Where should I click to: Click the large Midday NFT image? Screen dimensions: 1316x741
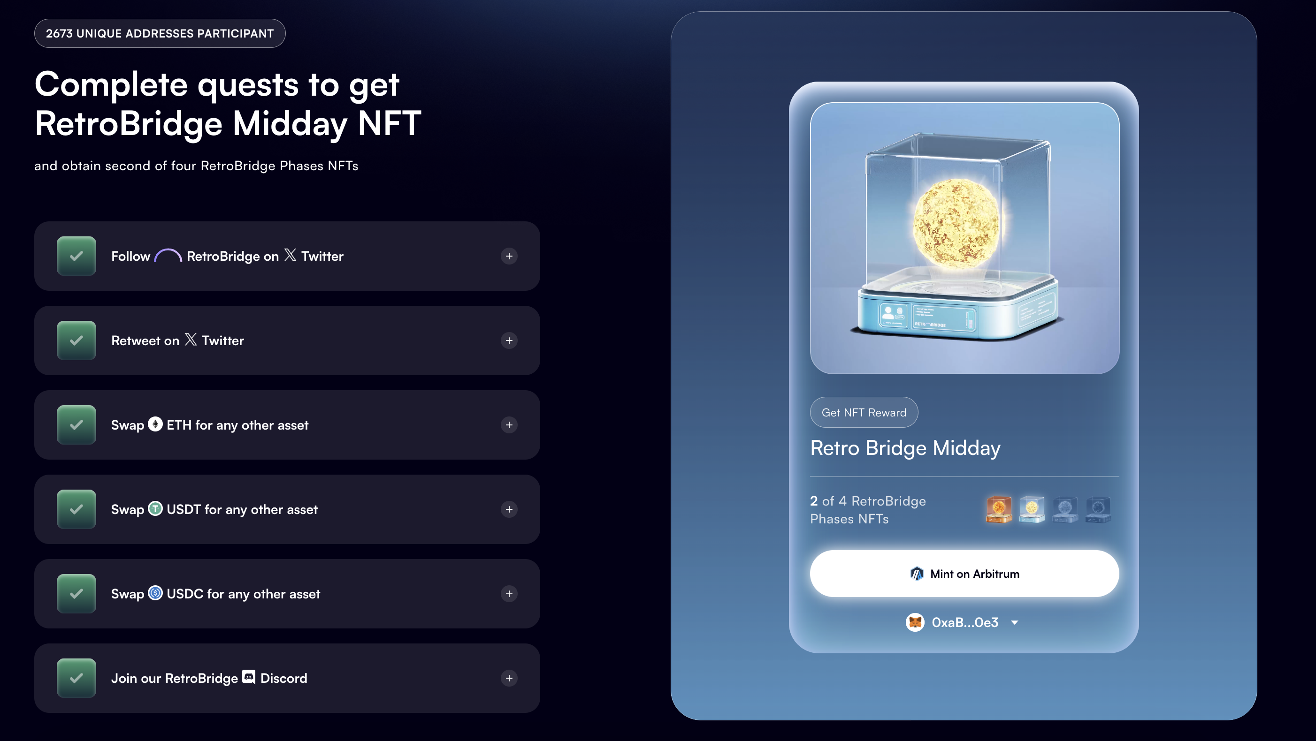[964, 238]
